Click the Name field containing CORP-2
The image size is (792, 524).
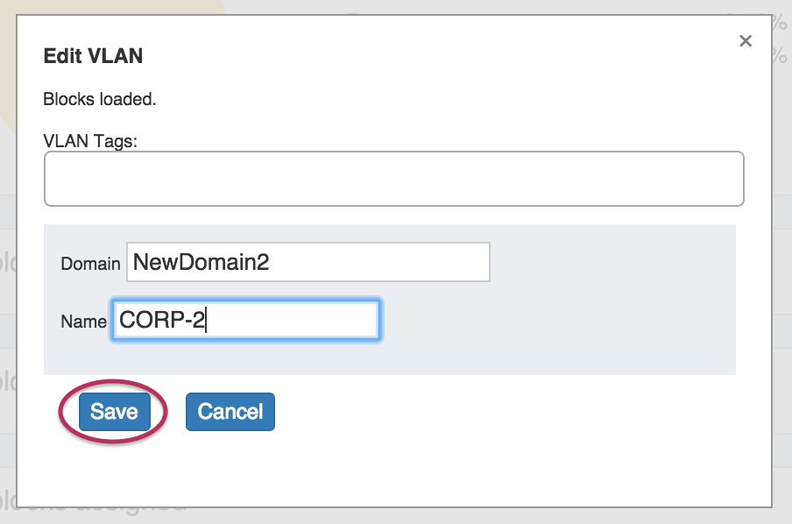click(x=245, y=321)
